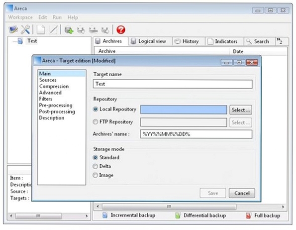Click the Archives' name input field
Viewport: 296px width, 230px height.
tap(196, 134)
